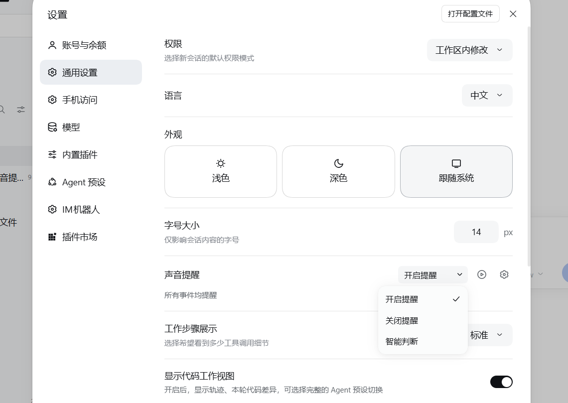The width and height of the screenshot is (568, 403).
Task: Open 内置插件 settings section
Action: pyautogui.click(x=91, y=154)
